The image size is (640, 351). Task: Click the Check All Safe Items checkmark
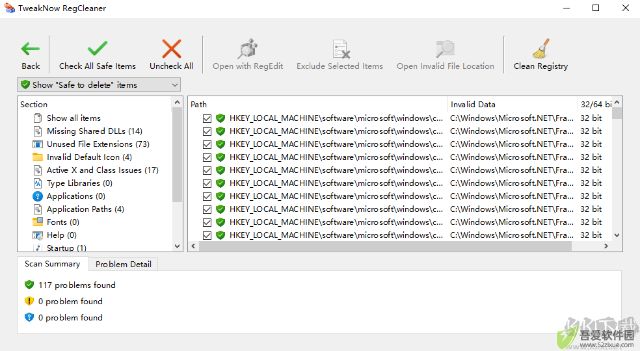pos(98,49)
